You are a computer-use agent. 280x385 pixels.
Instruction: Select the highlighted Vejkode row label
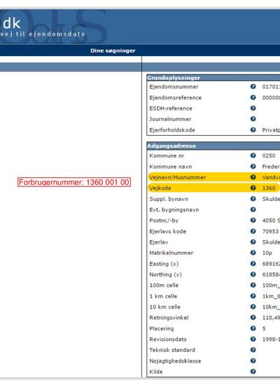click(x=160, y=188)
